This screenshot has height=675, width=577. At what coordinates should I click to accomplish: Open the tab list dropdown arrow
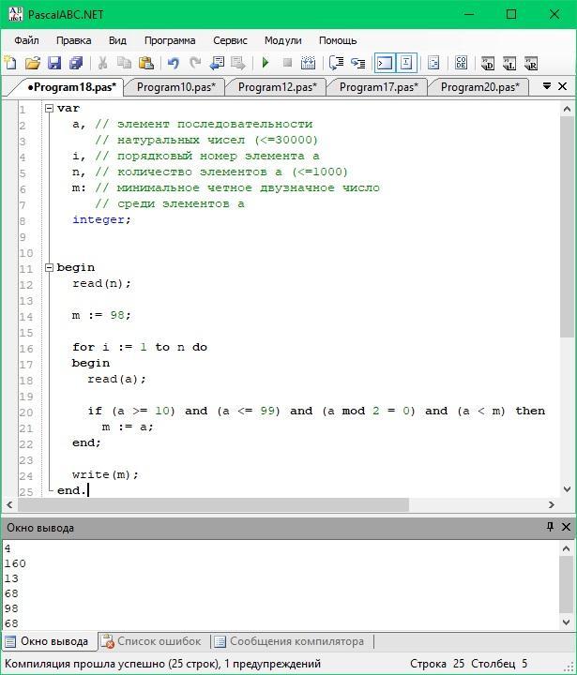(x=547, y=86)
